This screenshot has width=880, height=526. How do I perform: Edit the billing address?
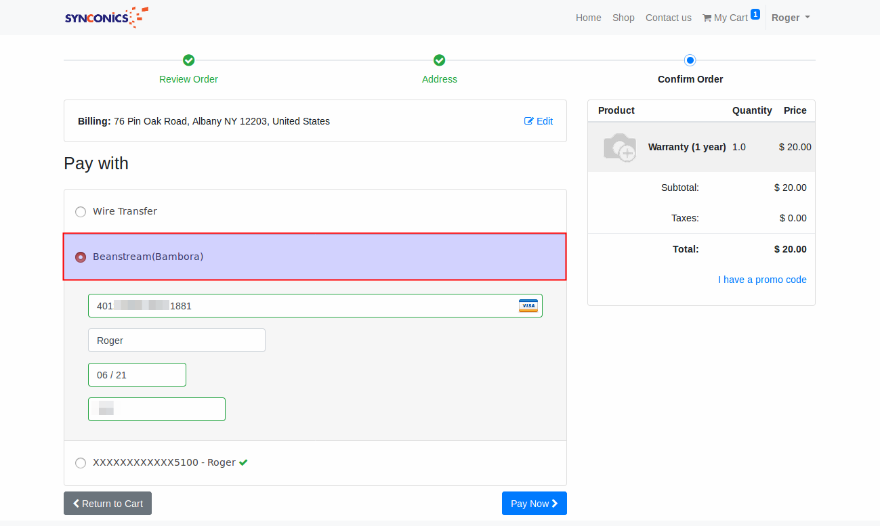coord(539,121)
